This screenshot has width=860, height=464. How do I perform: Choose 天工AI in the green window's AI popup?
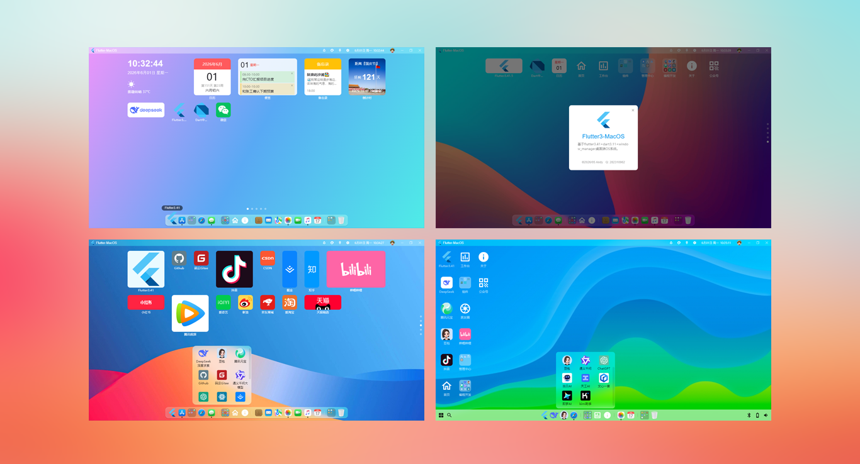coord(586,378)
